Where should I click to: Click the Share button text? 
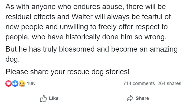point(142,98)
